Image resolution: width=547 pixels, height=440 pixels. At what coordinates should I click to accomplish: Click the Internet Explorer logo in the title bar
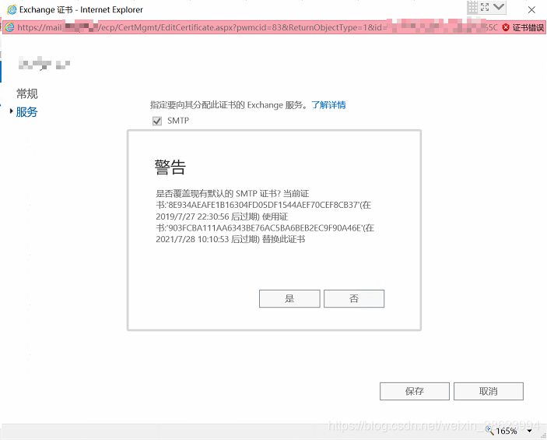[12, 9]
